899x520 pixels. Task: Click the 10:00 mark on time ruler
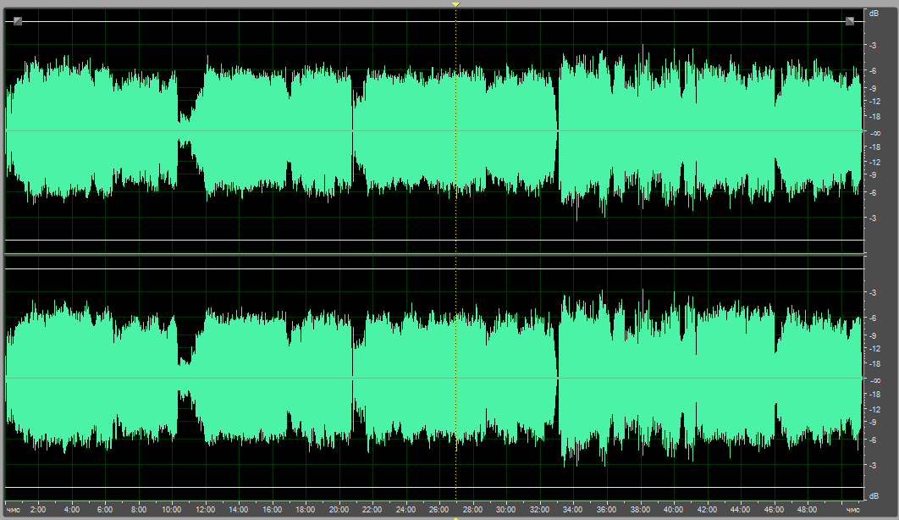pos(172,510)
